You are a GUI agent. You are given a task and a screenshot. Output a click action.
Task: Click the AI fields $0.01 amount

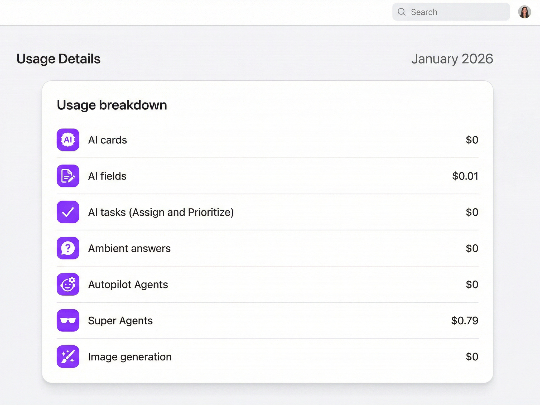click(465, 176)
